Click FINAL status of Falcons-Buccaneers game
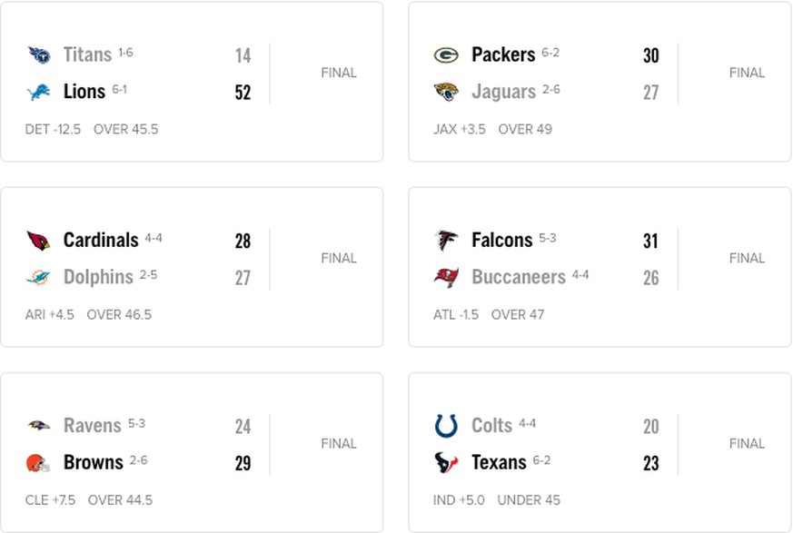The height and width of the screenshot is (533, 793). click(x=747, y=259)
